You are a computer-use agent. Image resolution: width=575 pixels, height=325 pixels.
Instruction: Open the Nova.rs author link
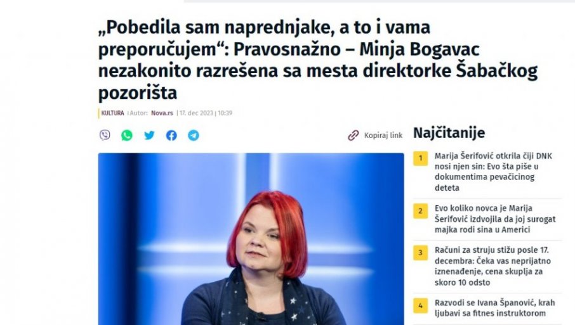click(x=162, y=113)
